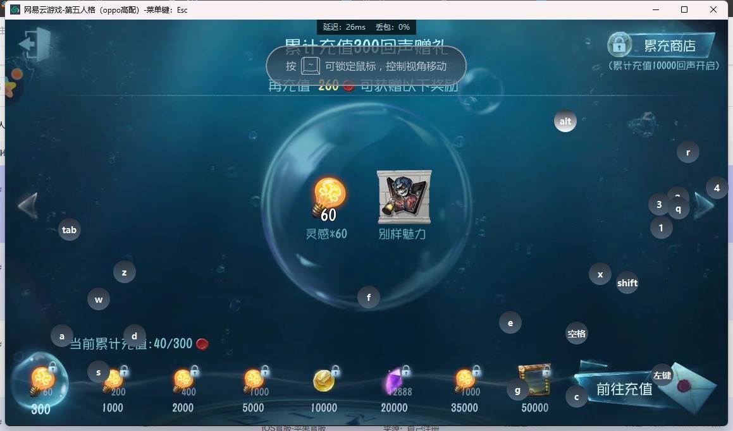This screenshot has height=431, width=733.
Task: Select the left arrow to previous reward
Action: (x=28, y=205)
